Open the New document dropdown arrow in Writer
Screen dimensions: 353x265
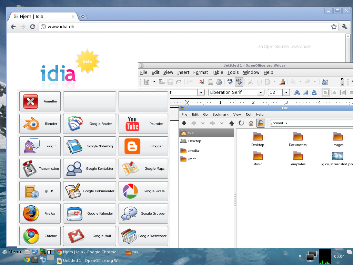(154, 82)
